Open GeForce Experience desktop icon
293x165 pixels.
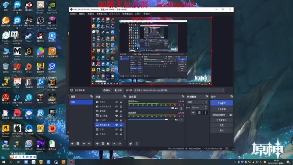[x=52, y=8]
